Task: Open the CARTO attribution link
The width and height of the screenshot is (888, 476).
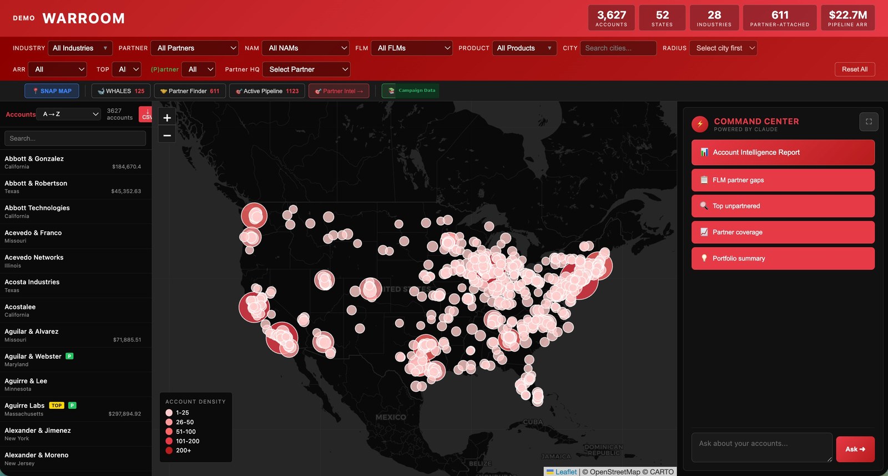Action: (x=662, y=472)
